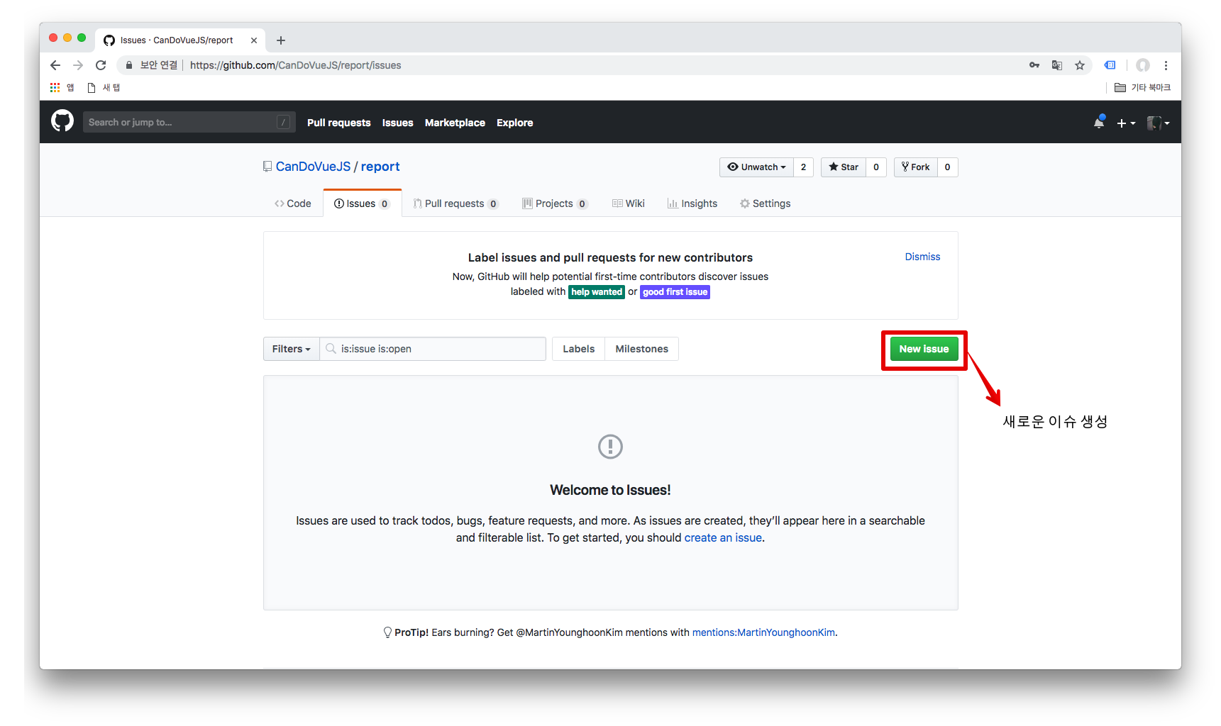The height and width of the screenshot is (726, 1221).
Task: Switch to the Insights tab
Action: click(692, 203)
